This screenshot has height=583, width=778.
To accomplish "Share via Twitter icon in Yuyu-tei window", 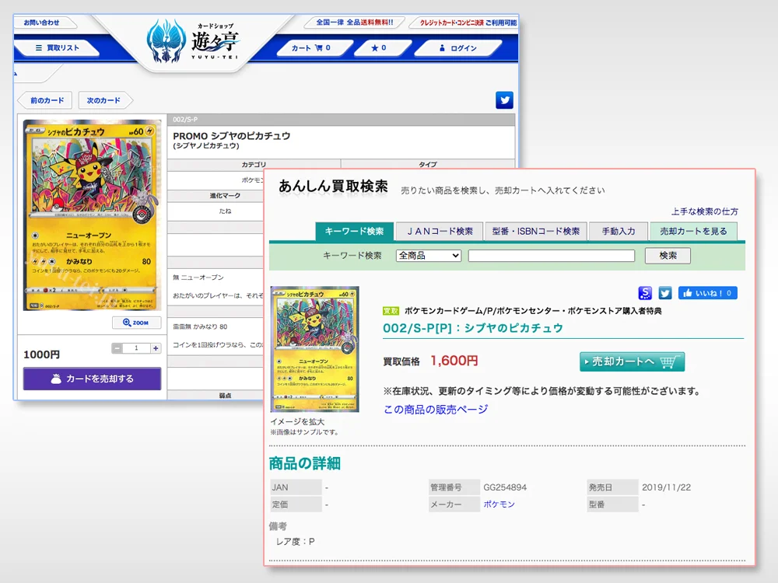I will (x=504, y=100).
